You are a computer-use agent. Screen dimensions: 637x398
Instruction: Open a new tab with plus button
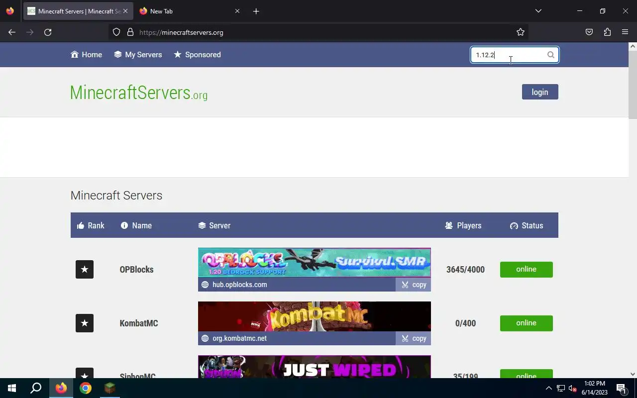pyautogui.click(x=256, y=11)
